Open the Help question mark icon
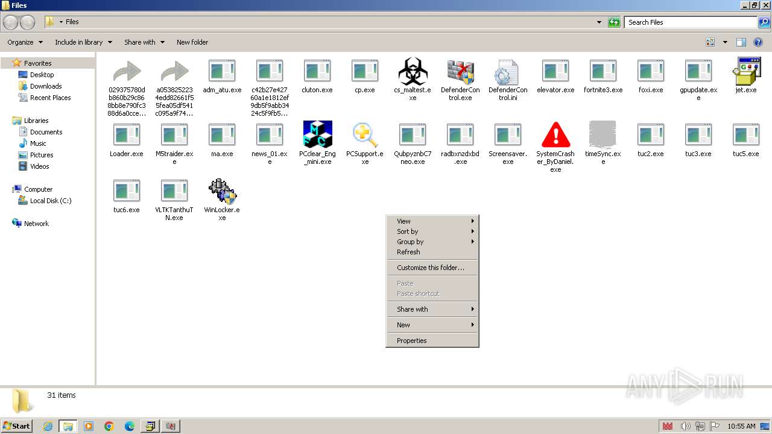The height and width of the screenshot is (434, 772). (x=759, y=42)
